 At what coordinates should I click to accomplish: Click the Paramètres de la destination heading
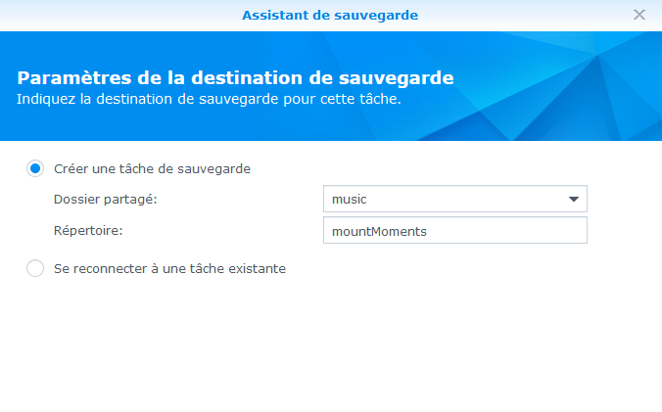pyautogui.click(x=235, y=77)
